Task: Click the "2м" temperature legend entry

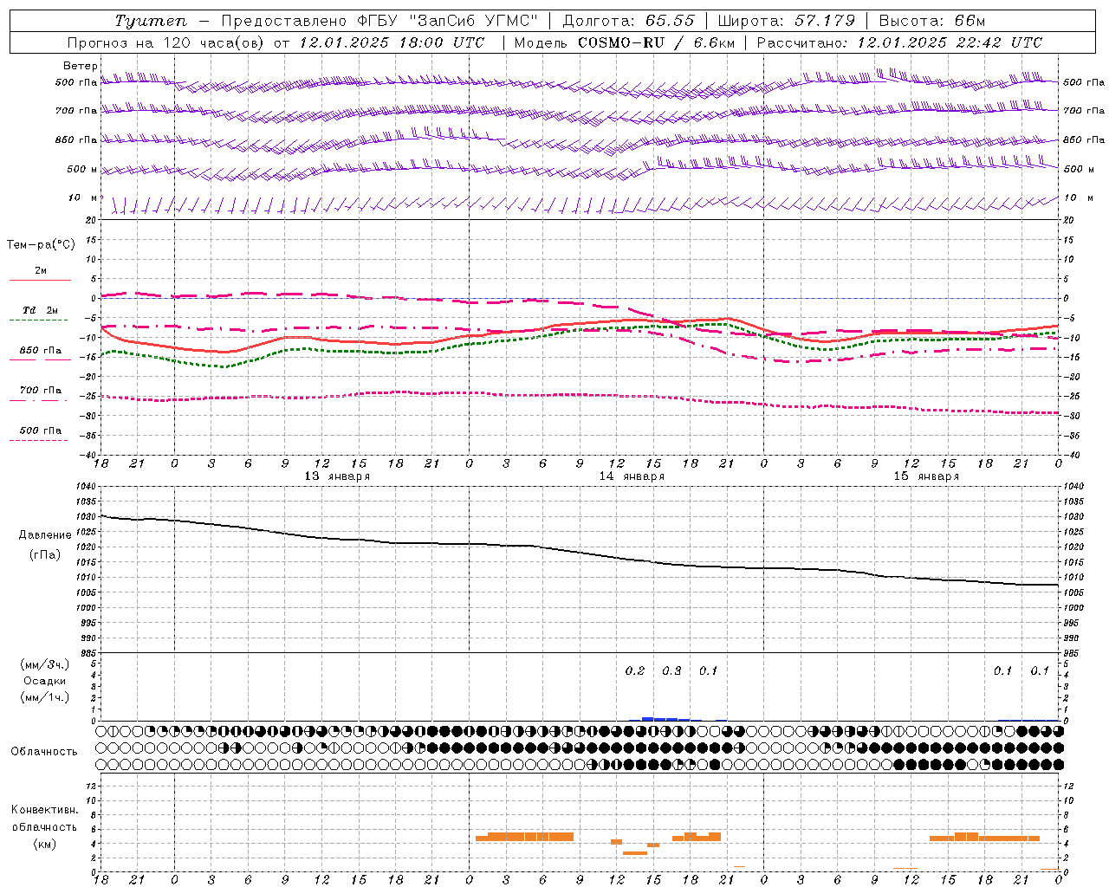Action: point(41,271)
